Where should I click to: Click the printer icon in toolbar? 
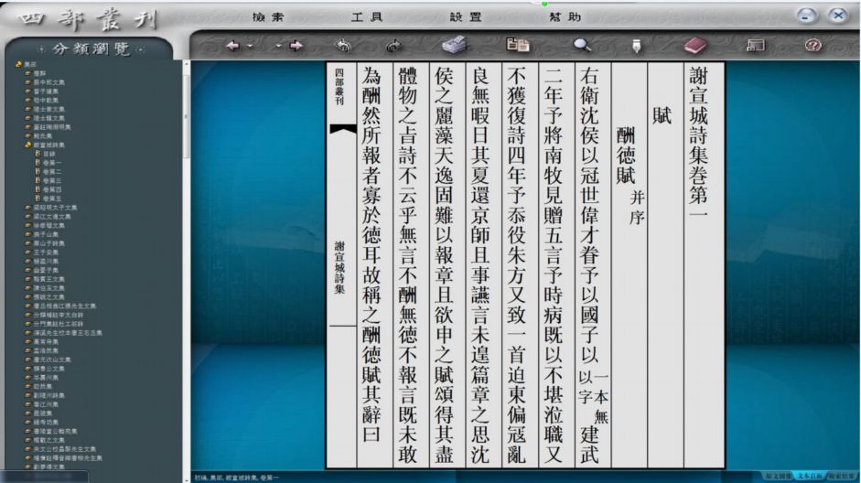[x=454, y=45]
